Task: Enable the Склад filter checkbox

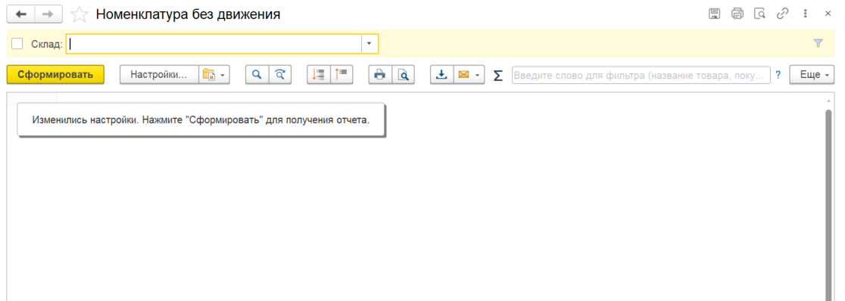Action: pyautogui.click(x=17, y=44)
